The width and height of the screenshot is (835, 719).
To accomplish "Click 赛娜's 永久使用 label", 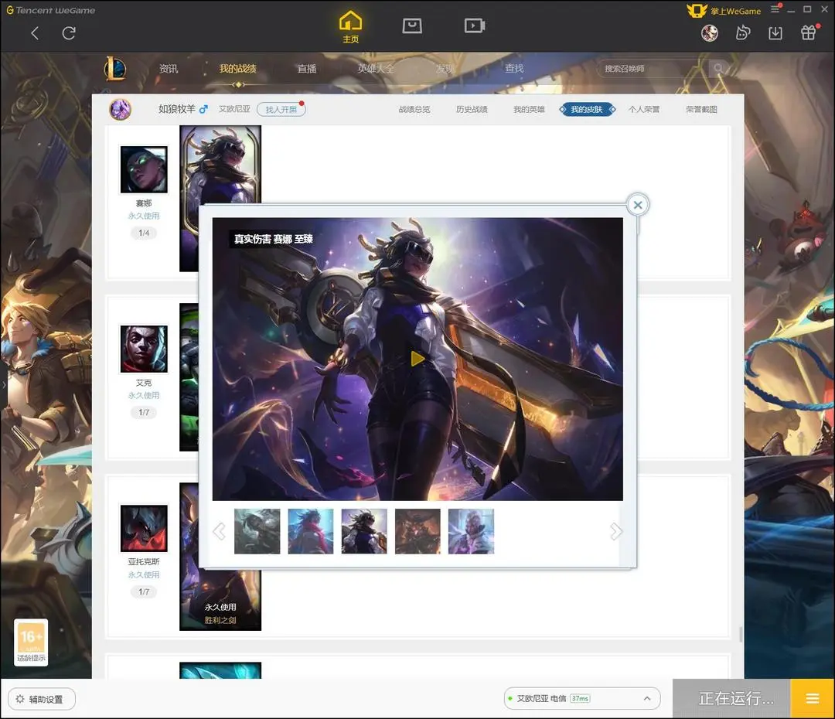I will click(144, 216).
